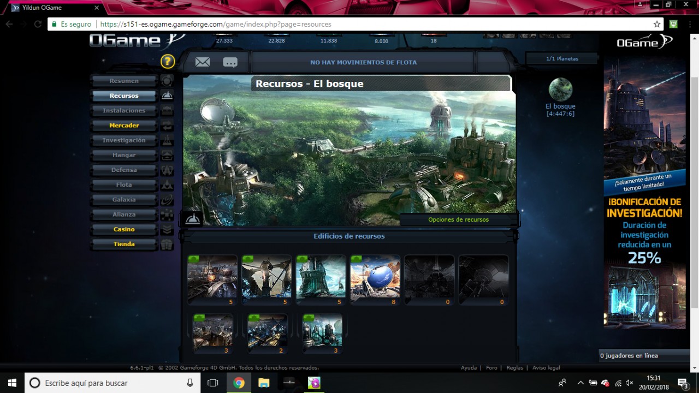Click the icon beside the Alianza menu button

pos(167,215)
